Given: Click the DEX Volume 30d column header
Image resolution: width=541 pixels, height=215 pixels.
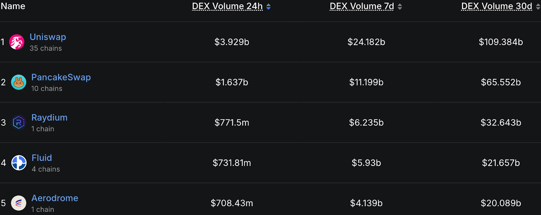Looking at the screenshot, I should [x=496, y=6].
